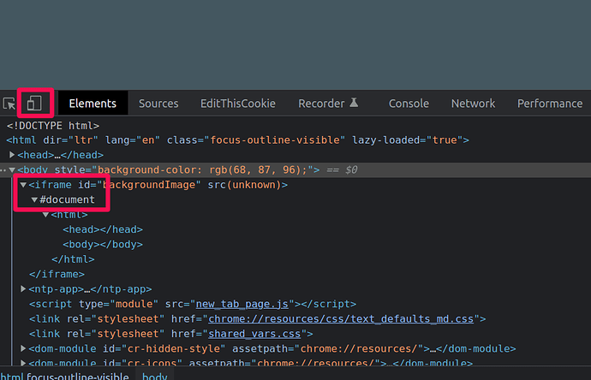The height and width of the screenshot is (380, 591).
Task: Open the Sources tab
Action: click(x=158, y=104)
